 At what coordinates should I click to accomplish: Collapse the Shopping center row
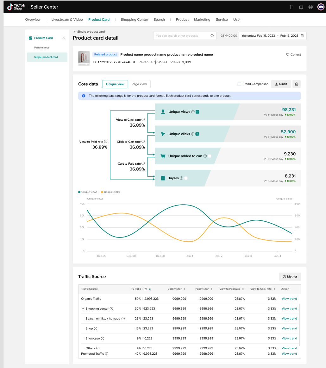pos(83,309)
